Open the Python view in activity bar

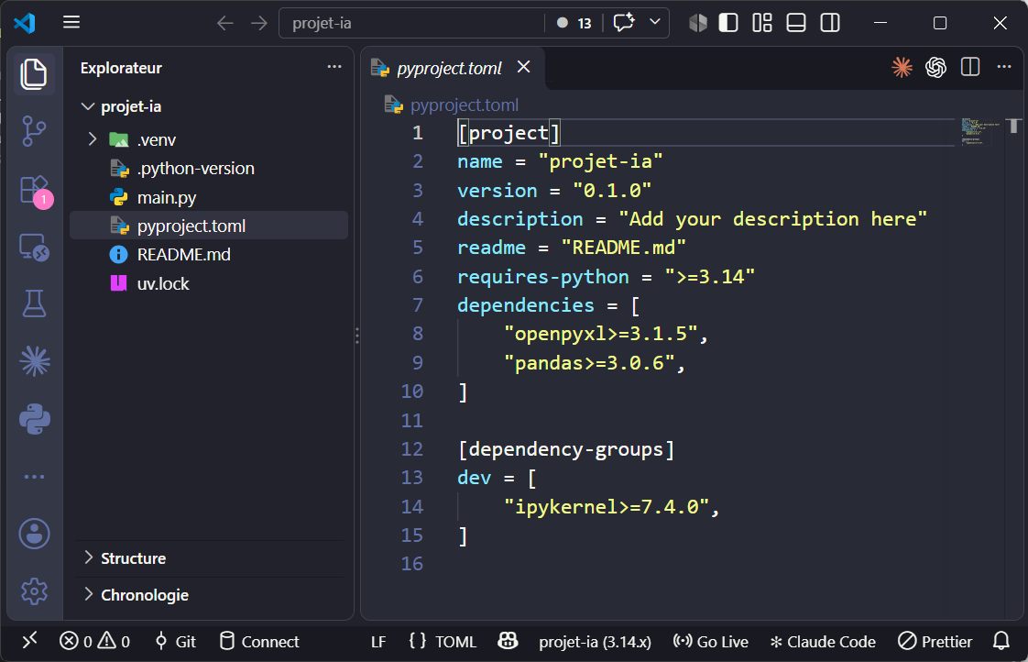tap(34, 419)
